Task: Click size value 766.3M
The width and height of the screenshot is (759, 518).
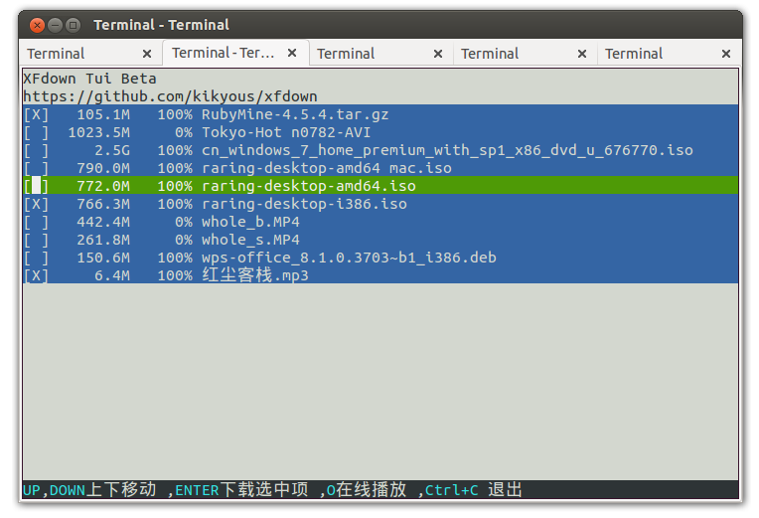Action: 103,204
